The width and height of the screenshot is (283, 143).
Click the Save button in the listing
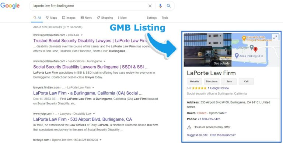[x=229, y=81]
